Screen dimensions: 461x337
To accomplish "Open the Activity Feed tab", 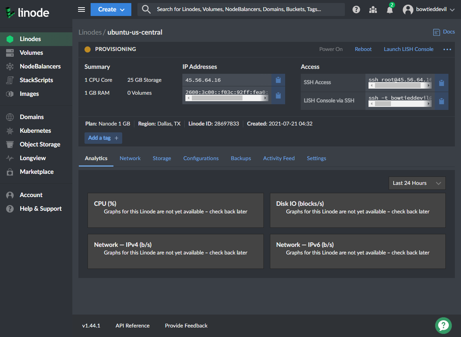I will click(279, 158).
